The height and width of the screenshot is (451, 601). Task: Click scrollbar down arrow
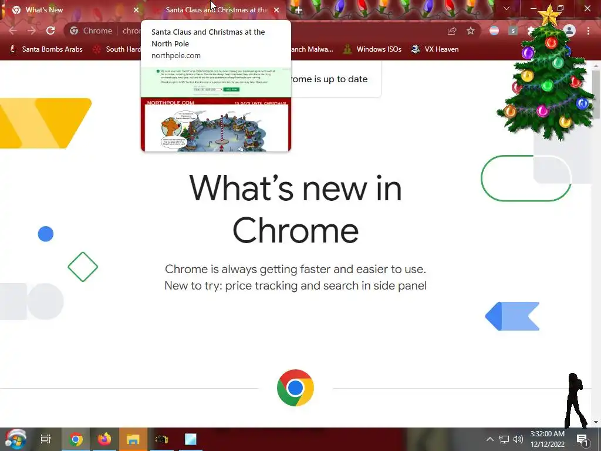(596, 423)
